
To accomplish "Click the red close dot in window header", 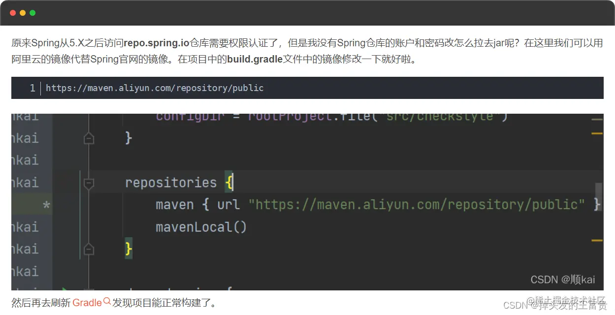I will (x=13, y=13).
